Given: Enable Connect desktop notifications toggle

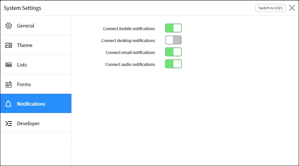Looking at the screenshot, I should 173,40.
